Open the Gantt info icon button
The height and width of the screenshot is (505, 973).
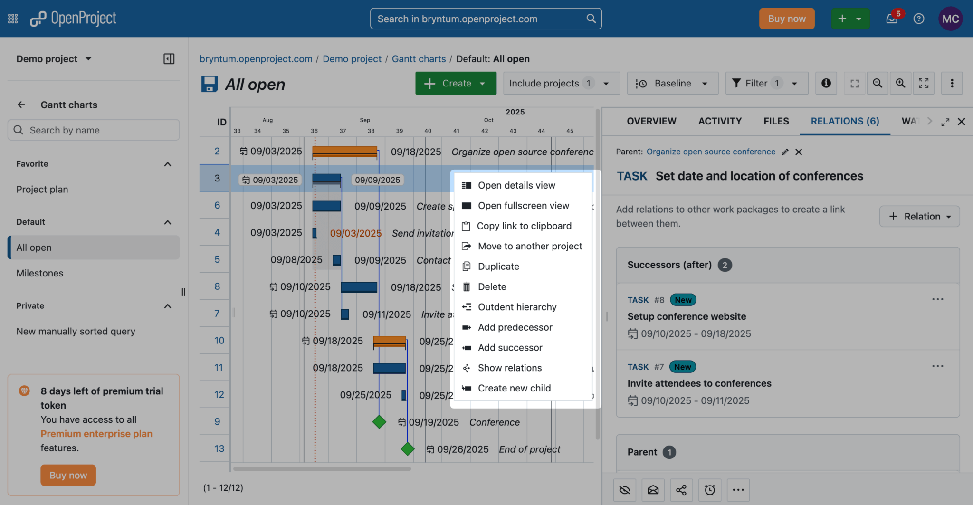point(826,84)
